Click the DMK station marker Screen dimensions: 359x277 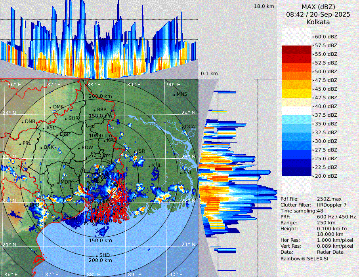coord(50,107)
